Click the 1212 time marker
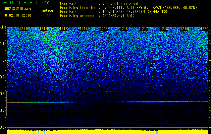Viewport: 211px width, 134px height. [x=44, y=29]
